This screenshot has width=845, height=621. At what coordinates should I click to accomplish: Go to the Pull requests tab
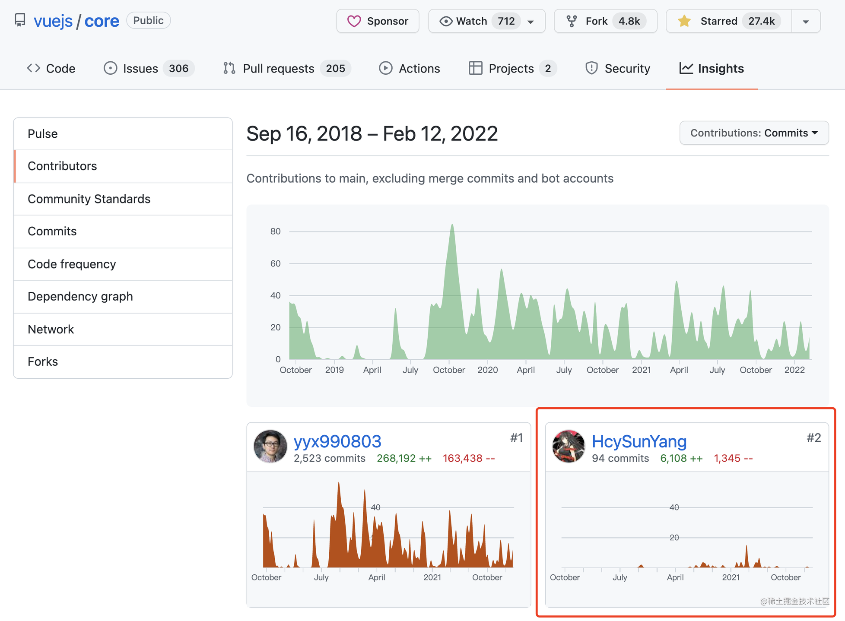coord(287,68)
